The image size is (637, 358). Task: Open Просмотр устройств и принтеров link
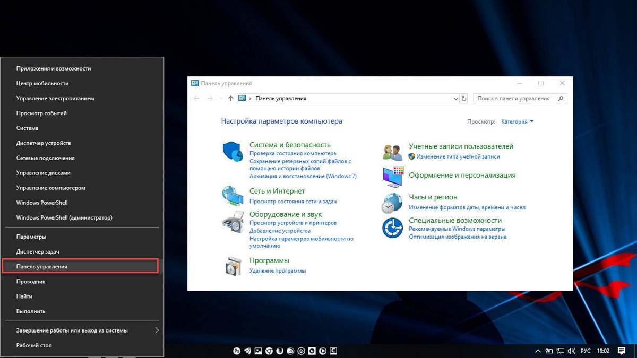[x=293, y=223]
